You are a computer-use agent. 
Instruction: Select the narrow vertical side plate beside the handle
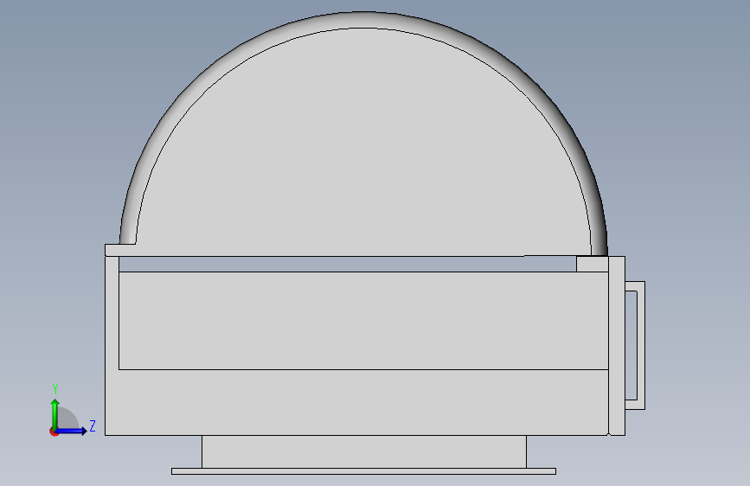pyautogui.click(x=617, y=346)
